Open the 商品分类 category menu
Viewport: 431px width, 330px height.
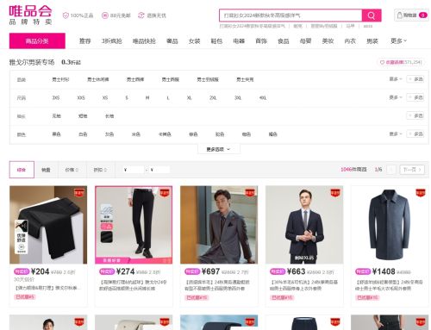pos(37,41)
